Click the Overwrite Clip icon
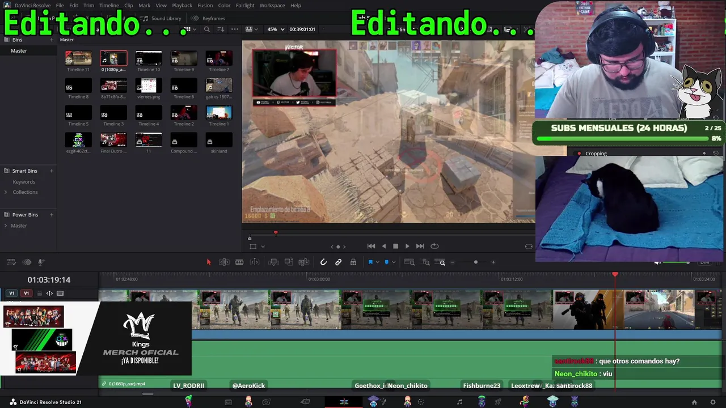 coord(289,262)
